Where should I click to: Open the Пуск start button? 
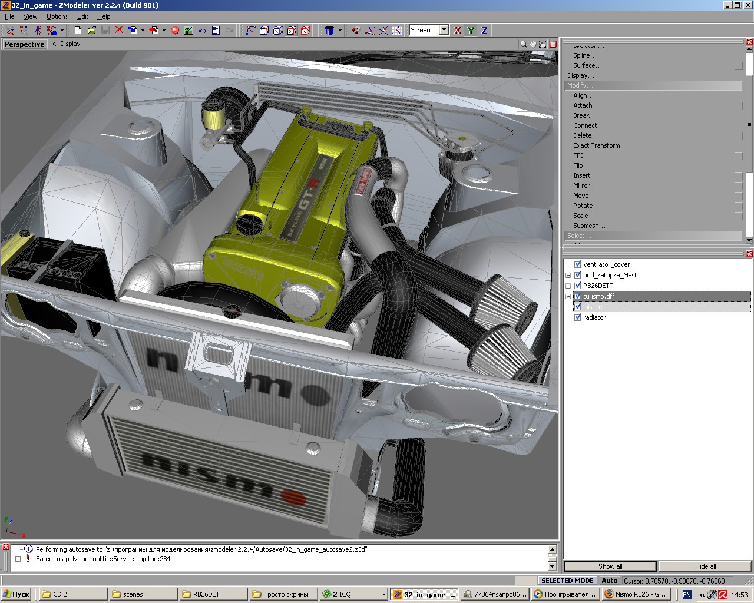tap(16, 594)
